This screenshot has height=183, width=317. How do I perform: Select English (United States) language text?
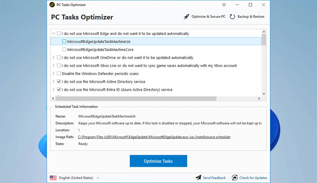pos(76,178)
